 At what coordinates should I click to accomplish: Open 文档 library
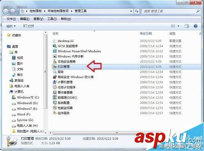tap(18, 69)
